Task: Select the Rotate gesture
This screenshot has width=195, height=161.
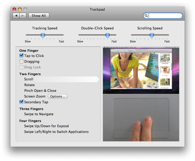Action: tap(29, 85)
